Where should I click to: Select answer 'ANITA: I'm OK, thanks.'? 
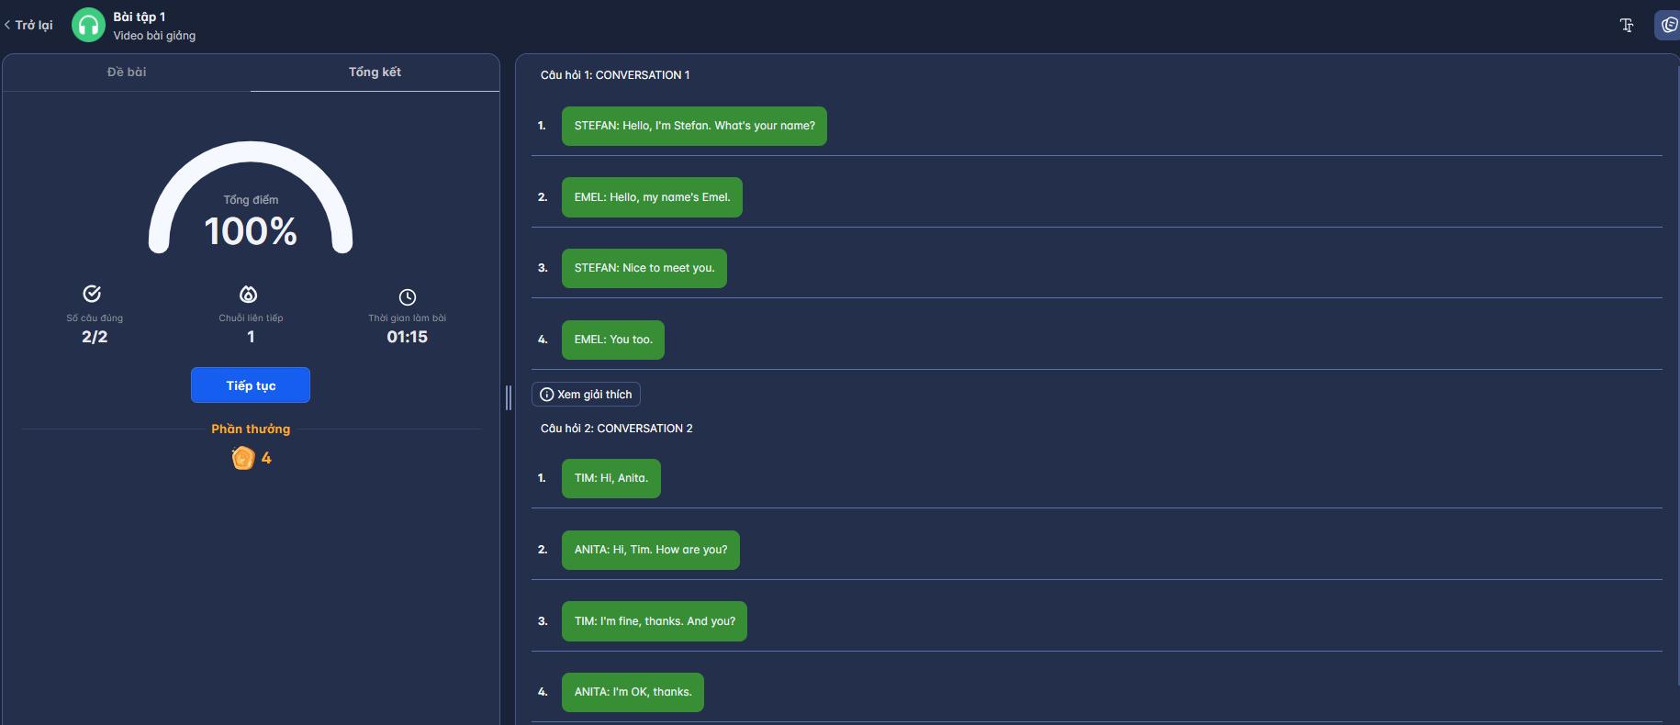[633, 692]
